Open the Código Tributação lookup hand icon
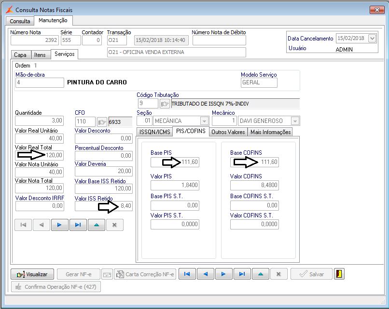 tap(165, 104)
